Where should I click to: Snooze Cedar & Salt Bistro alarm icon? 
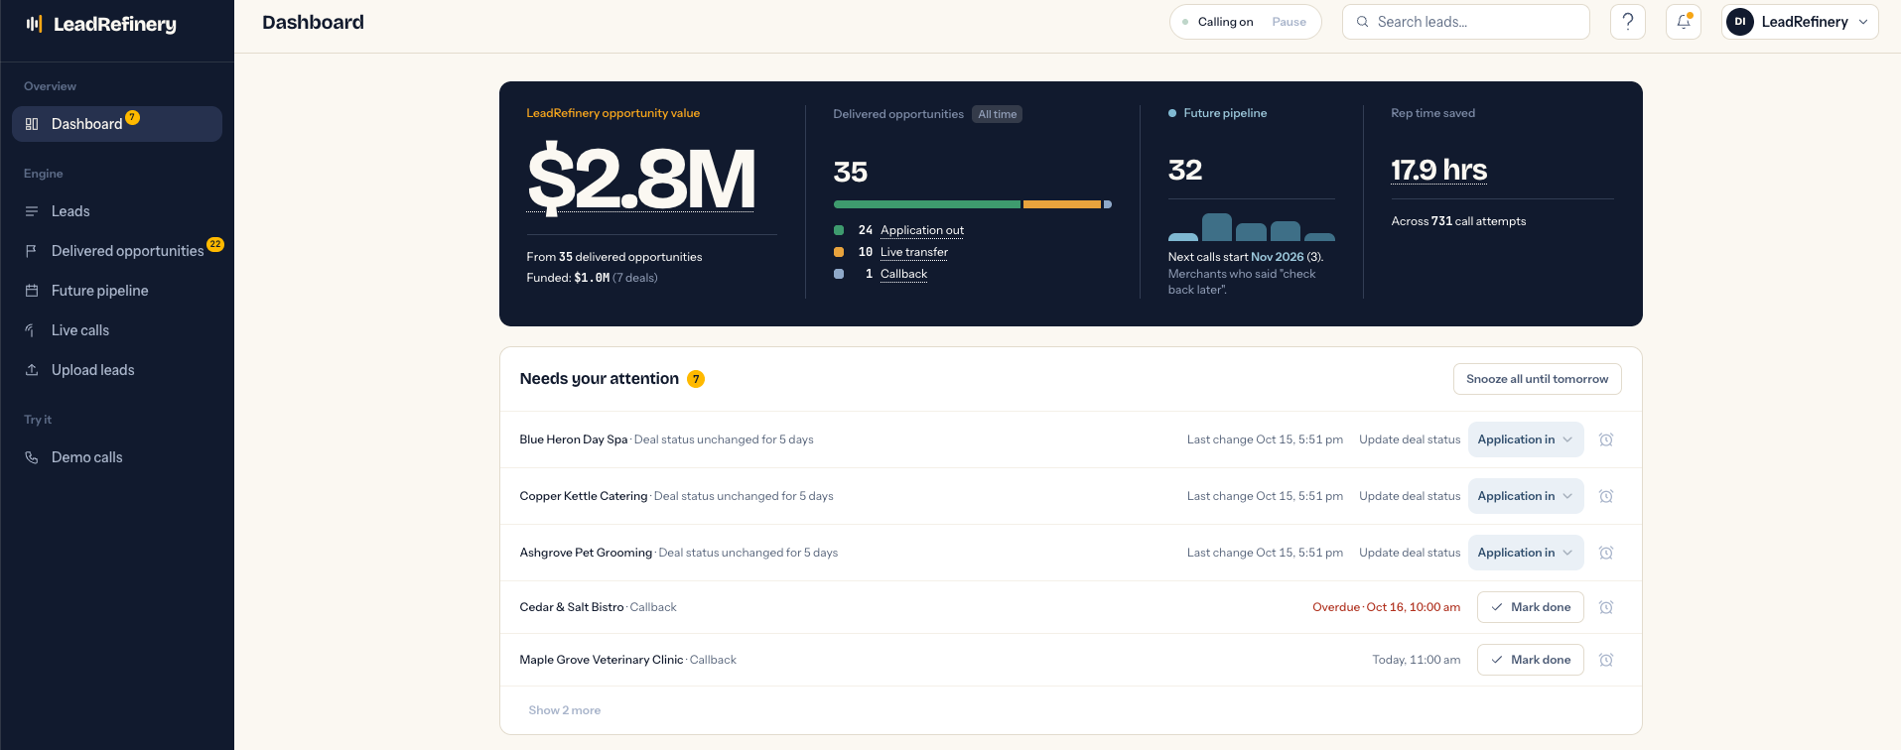click(x=1606, y=607)
